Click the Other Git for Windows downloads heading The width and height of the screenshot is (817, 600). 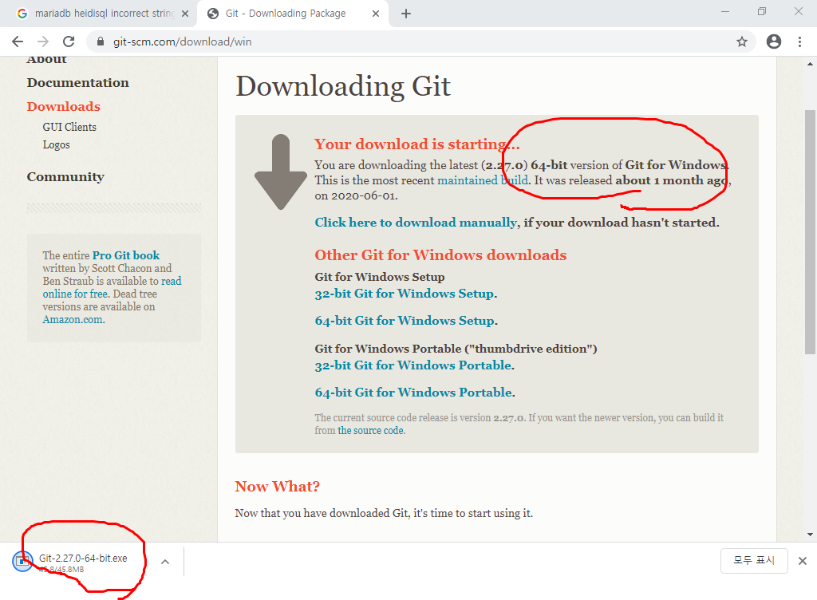(x=440, y=255)
